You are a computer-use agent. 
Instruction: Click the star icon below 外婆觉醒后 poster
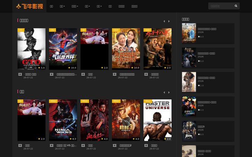tap(114, 74)
